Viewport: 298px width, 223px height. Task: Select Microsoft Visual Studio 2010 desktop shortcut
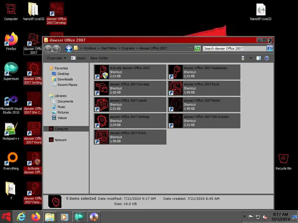click(11, 105)
